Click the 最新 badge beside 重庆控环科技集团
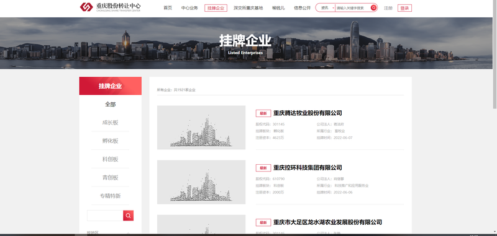The height and width of the screenshot is (236, 497). pyautogui.click(x=263, y=168)
